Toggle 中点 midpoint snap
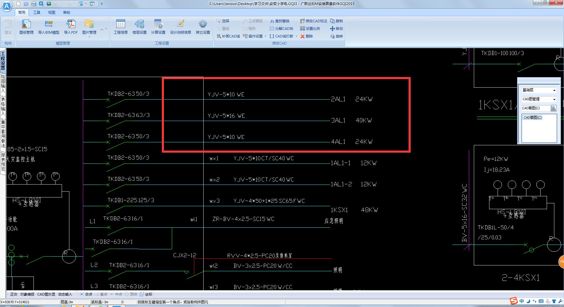 click(116, 294)
